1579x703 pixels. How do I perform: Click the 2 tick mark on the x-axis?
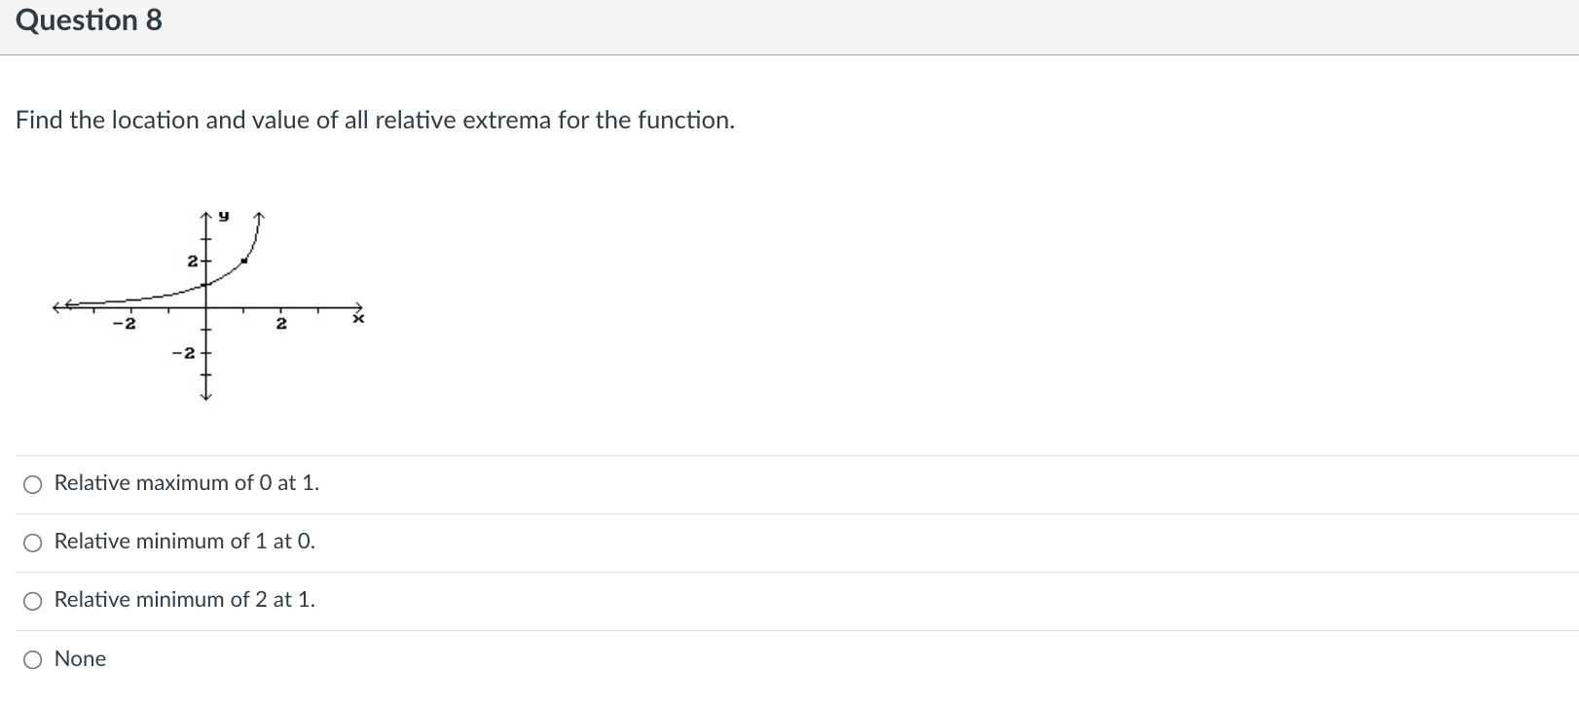(281, 325)
